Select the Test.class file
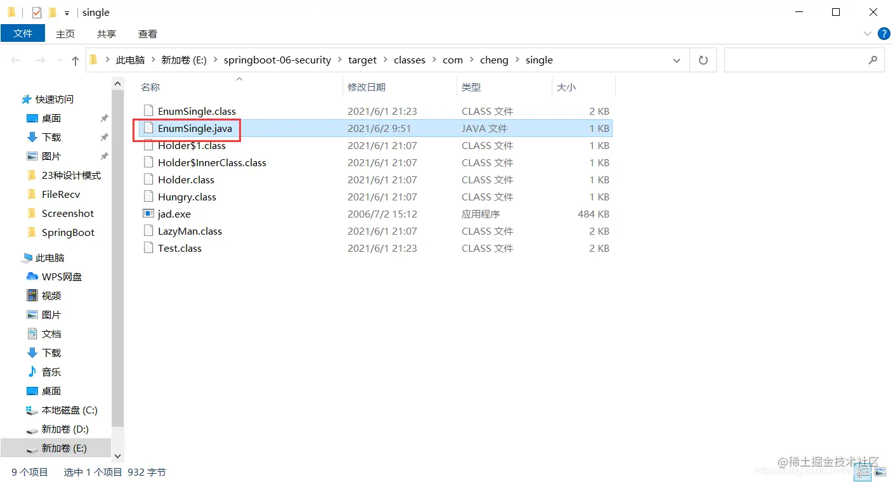 click(179, 248)
